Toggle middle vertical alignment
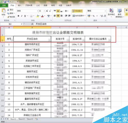 (58, 11)
